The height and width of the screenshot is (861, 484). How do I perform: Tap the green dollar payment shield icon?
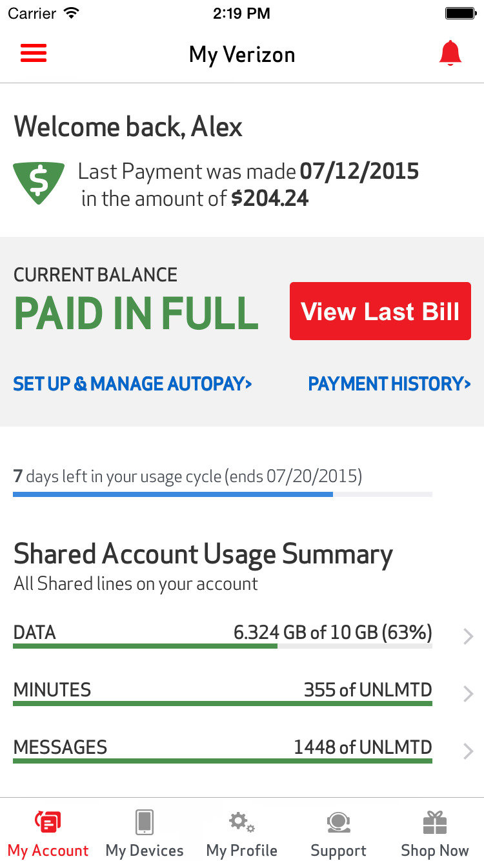(x=39, y=183)
